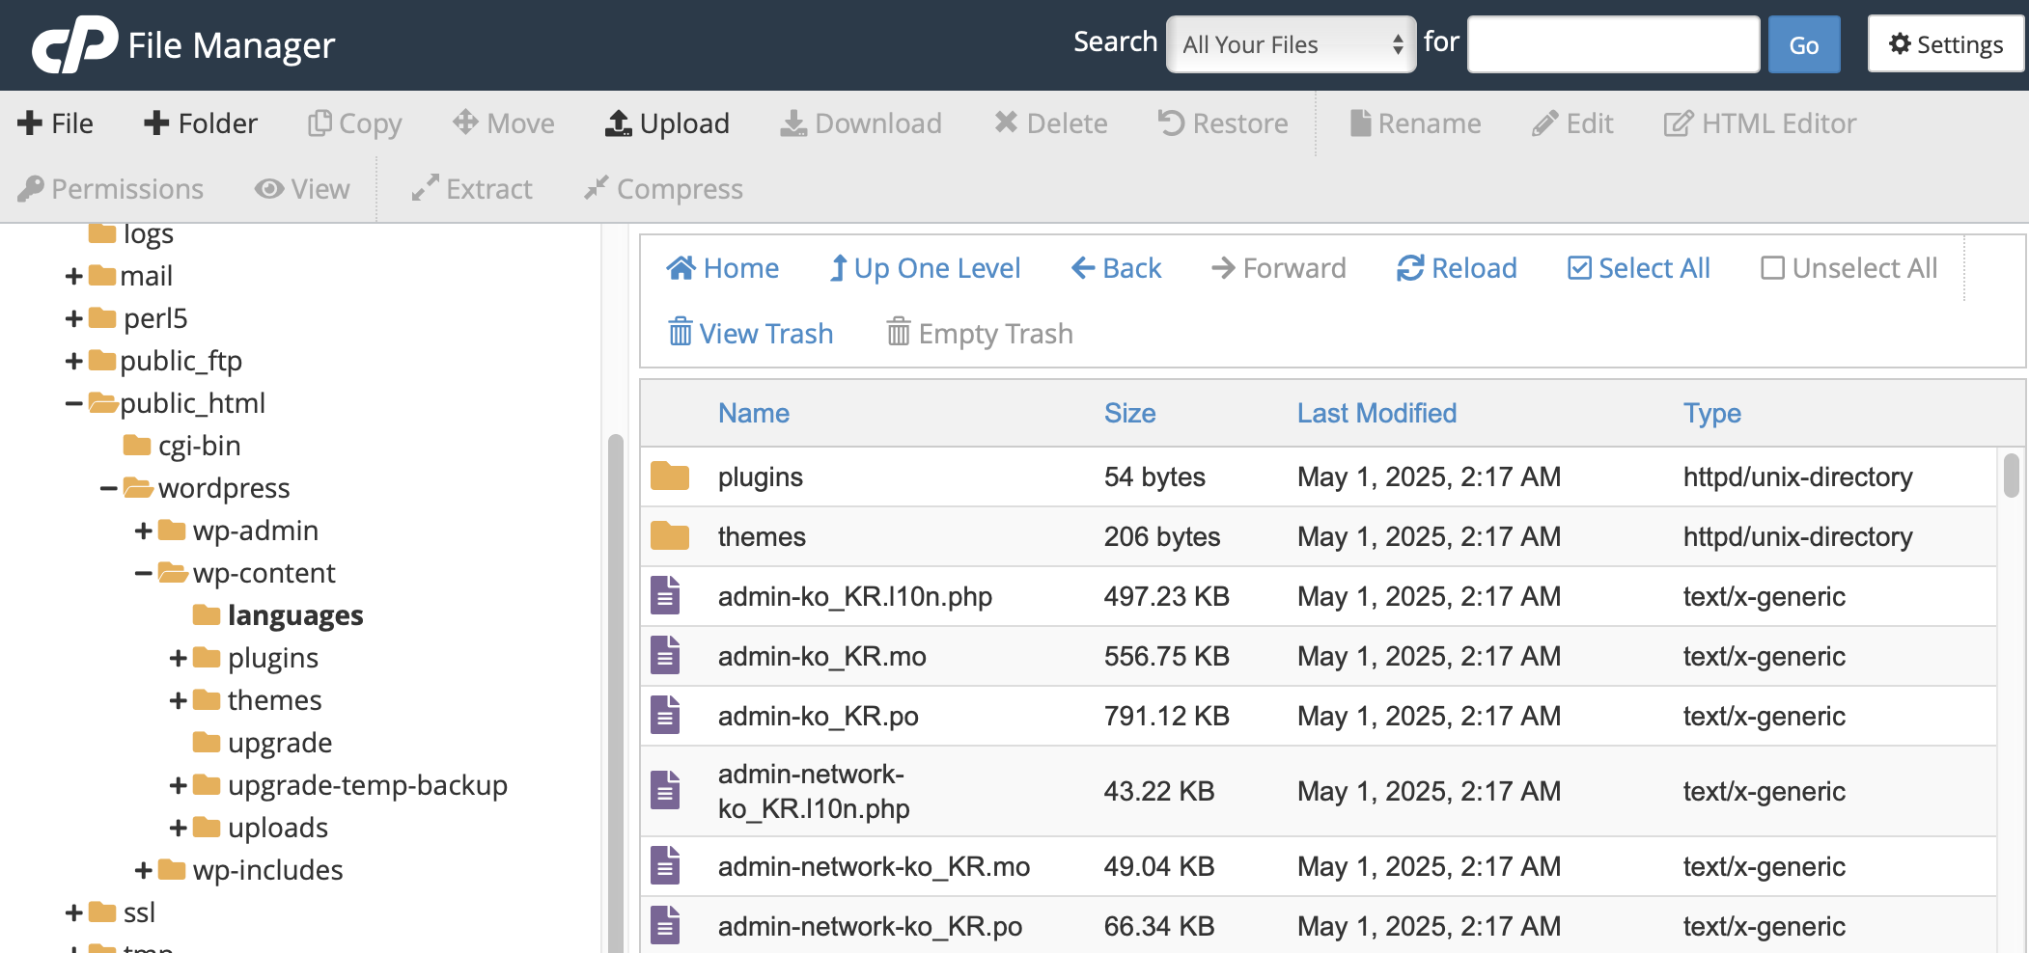Open the Upload dialog
2029x953 pixels.
pos(666,123)
